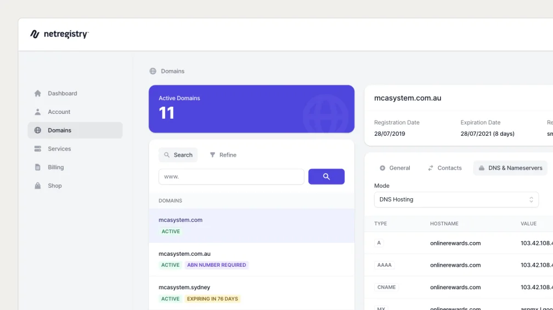Viewport: 553px width, 310px height.
Task: Switch to the Refine tab
Action: [x=223, y=155]
